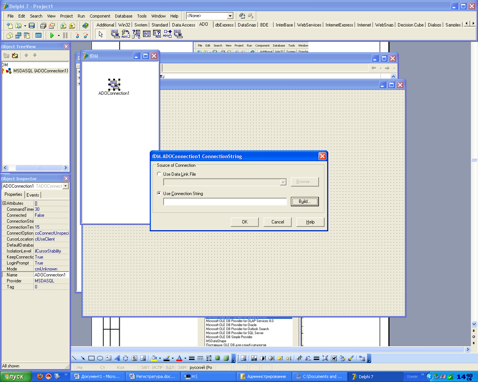Select ADOConnection1 component on fDM form
Screen dimensions: 478x382
click(114, 84)
